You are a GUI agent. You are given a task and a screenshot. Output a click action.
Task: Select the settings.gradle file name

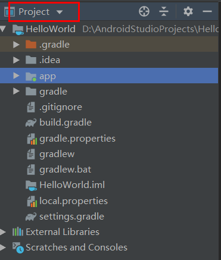coord(71,217)
